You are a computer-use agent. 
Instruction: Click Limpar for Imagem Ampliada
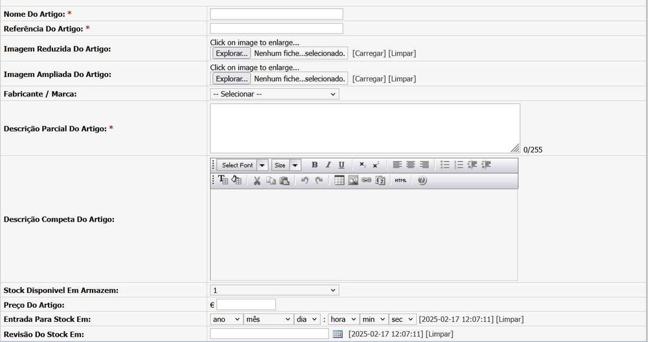click(402, 79)
